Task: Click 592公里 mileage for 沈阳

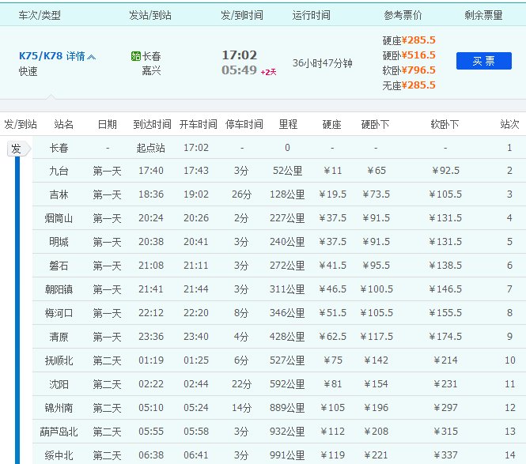Action: pos(287,384)
